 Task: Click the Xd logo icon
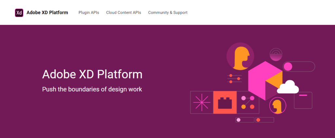click(19, 13)
